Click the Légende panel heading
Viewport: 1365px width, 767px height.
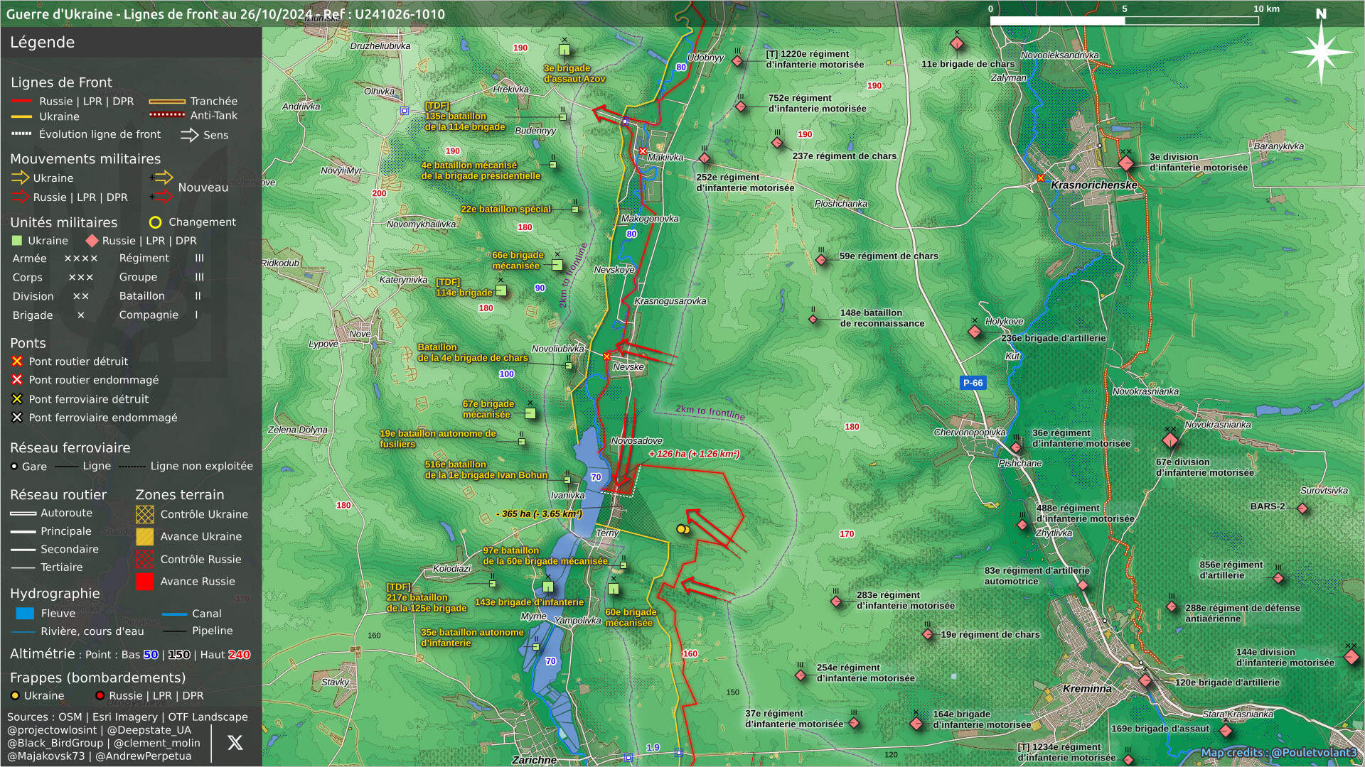point(43,43)
